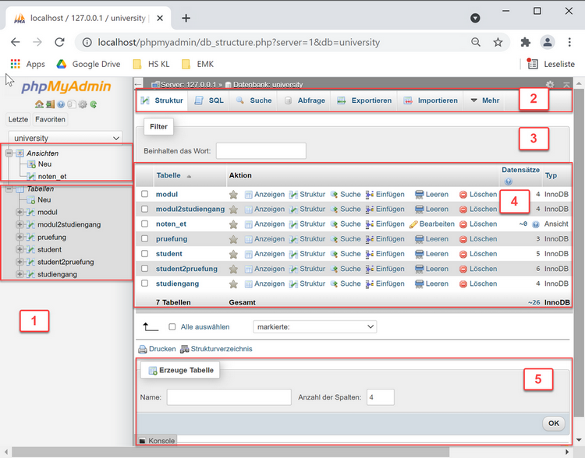Open Leseliste reading list
The width and height of the screenshot is (585, 458).
coord(551,64)
